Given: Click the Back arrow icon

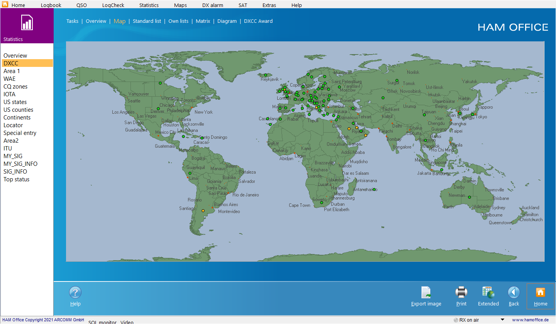Looking at the screenshot, I should pos(514,292).
